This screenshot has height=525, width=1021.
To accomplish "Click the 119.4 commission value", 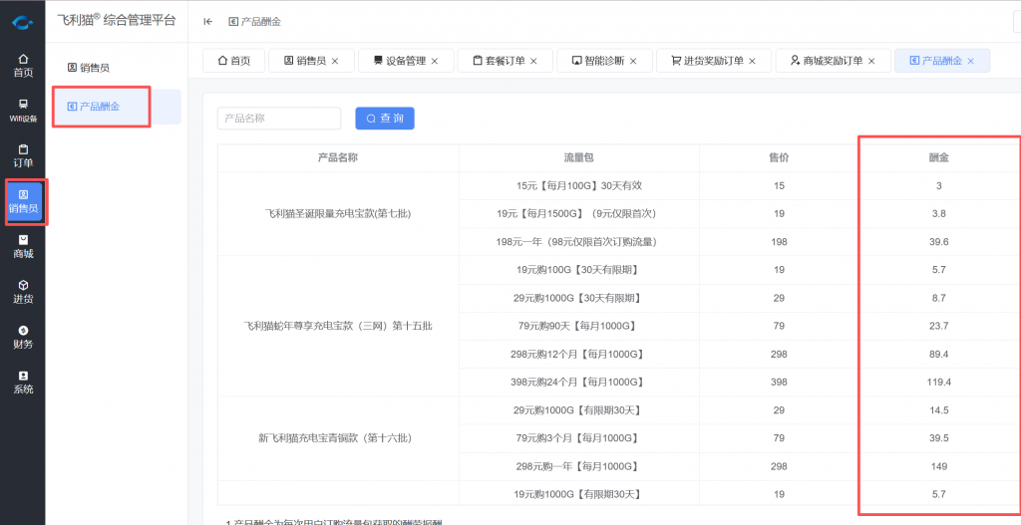I will tap(939, 382).
